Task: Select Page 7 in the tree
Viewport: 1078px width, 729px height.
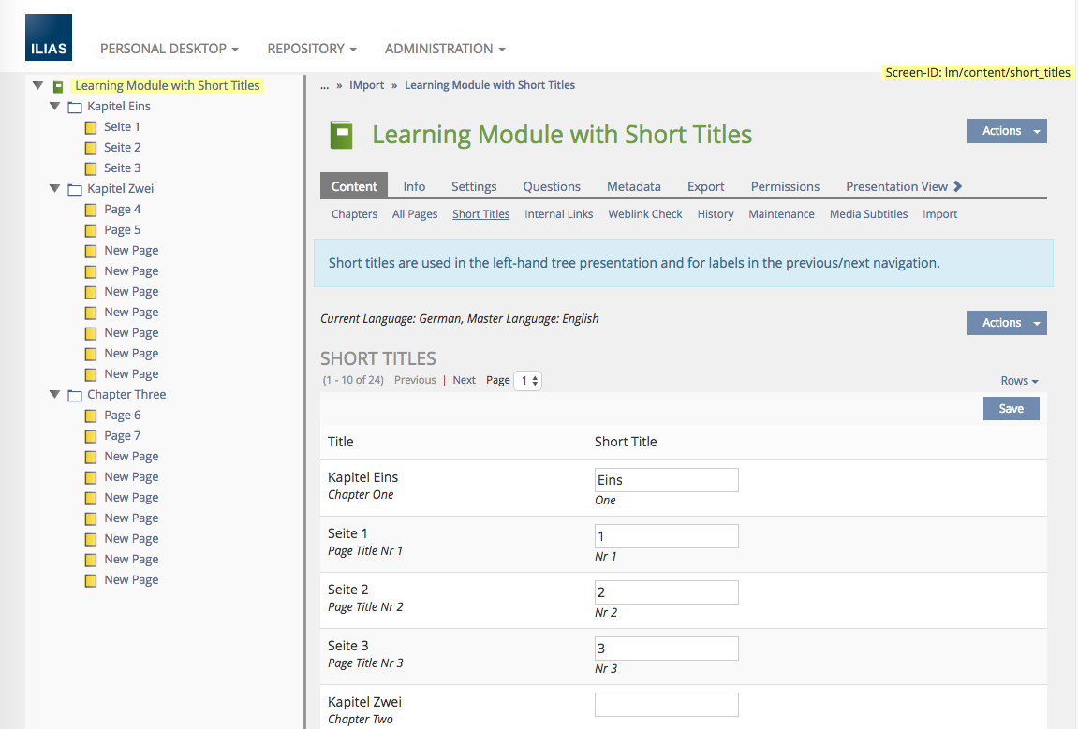Action: (122, 436)
